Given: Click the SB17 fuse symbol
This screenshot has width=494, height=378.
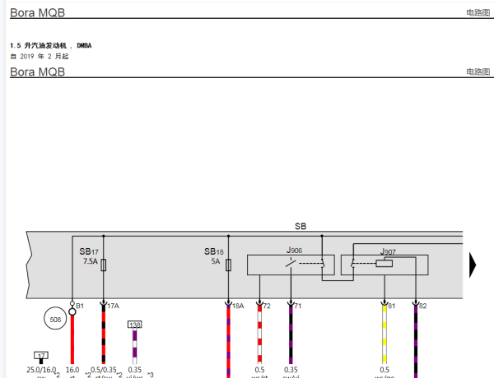Looking at the screenshot, I should click(x=104, y=265).
